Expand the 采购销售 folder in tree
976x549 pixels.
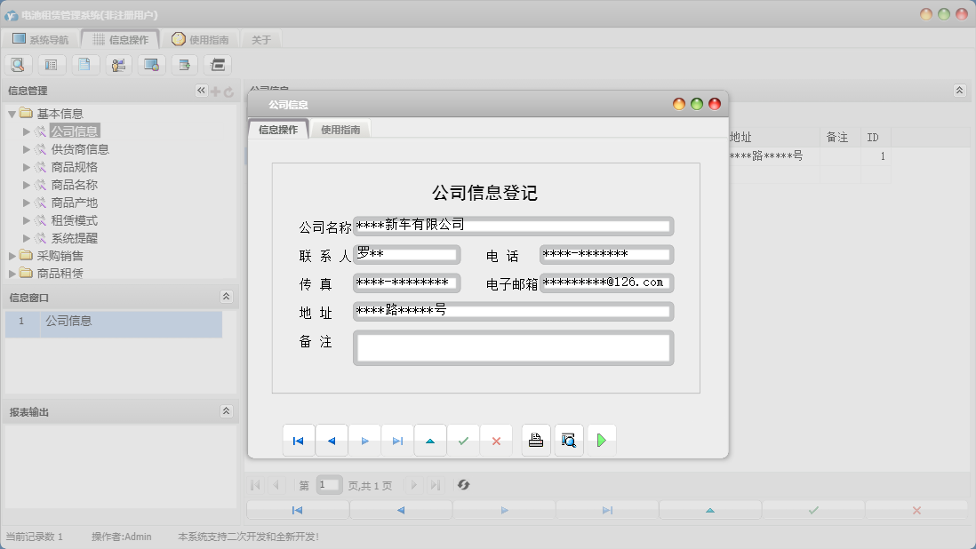click(13, 256)
